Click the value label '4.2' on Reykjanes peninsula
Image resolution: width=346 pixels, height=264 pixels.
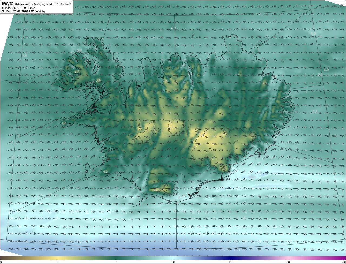tap(105, 172)
